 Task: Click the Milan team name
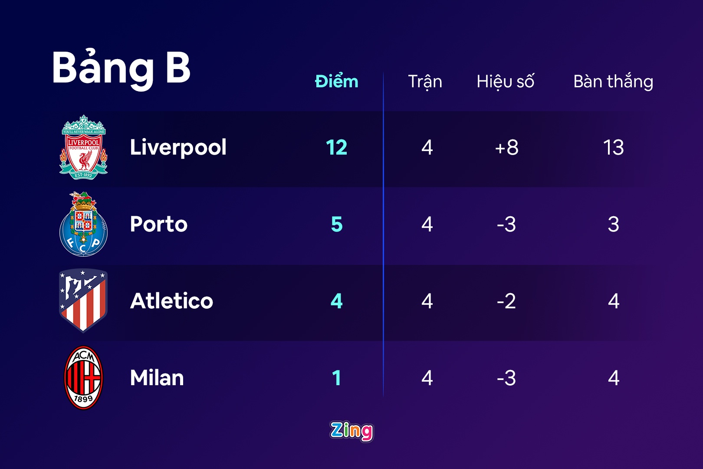157,378
